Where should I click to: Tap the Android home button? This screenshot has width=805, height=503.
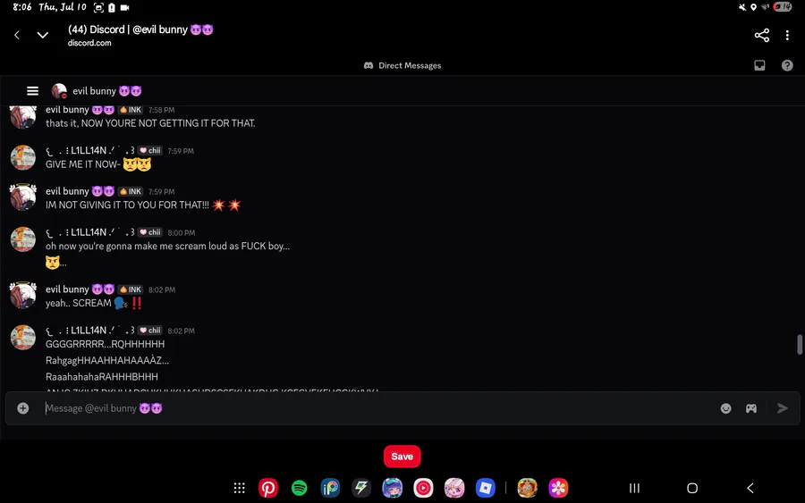click(x=692, y=488)
